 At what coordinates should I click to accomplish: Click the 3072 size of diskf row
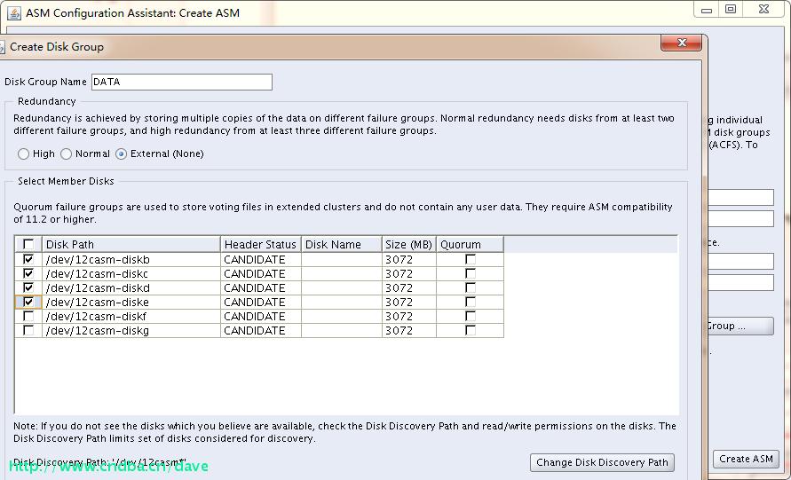click(399, 316)
